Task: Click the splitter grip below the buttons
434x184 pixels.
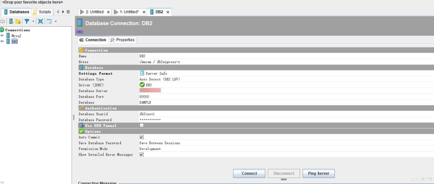Action: 284,179
